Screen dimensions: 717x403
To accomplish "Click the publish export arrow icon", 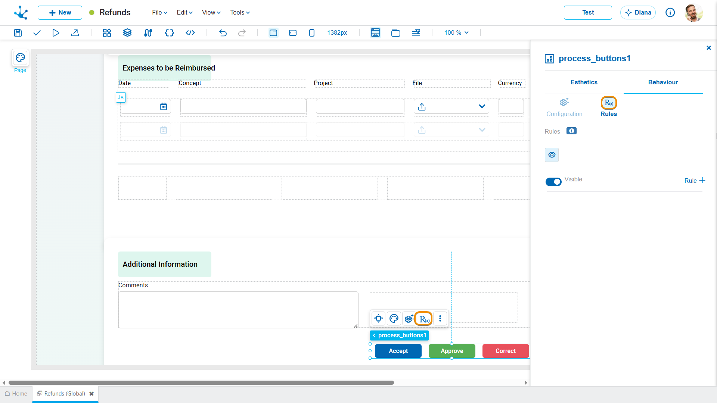I will tap(75, 33).
